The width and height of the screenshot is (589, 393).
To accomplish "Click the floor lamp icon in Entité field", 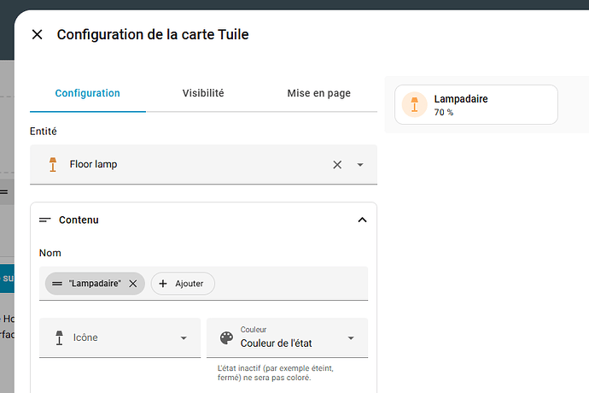I will pyautogui.click(x=53, y=165).
